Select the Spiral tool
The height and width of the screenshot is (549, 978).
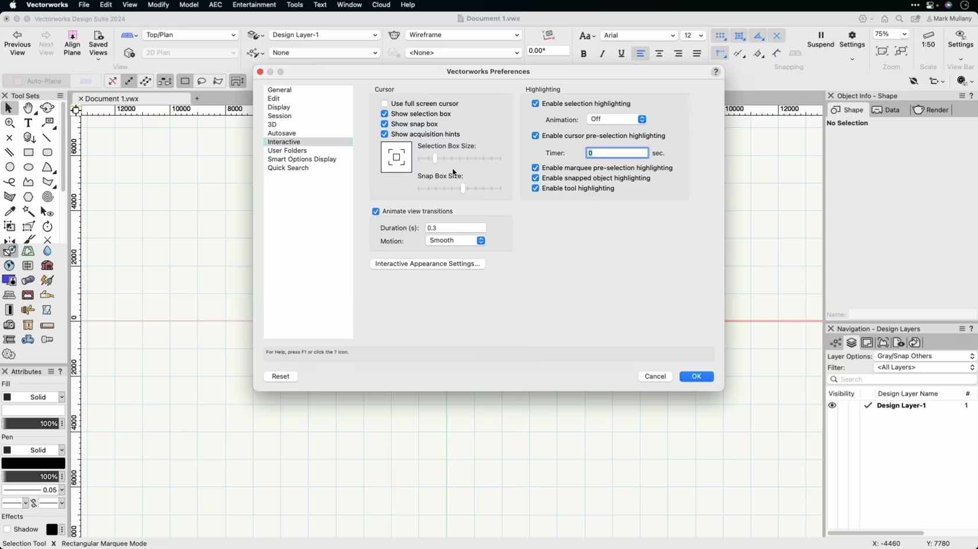pos(48,197)
